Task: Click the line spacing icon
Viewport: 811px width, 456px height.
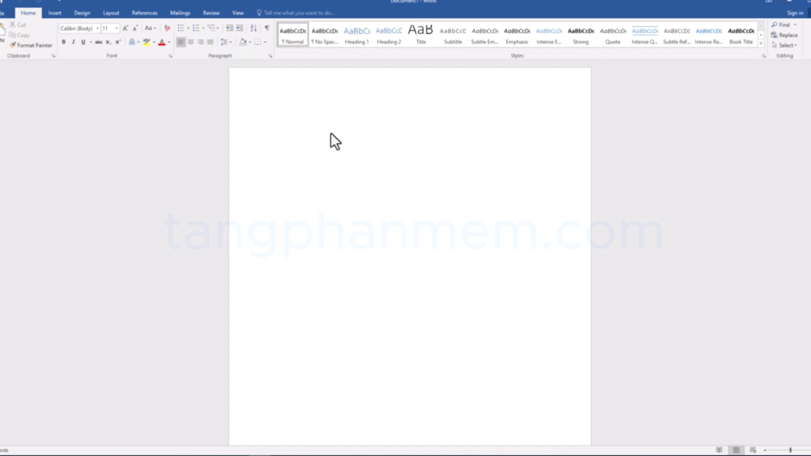Action: [x=224, y=42]
